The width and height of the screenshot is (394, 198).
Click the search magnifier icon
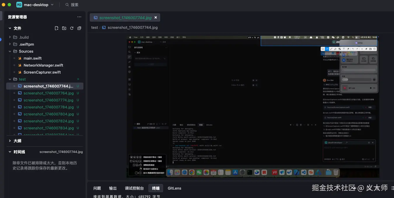click(x=67, y=5)
